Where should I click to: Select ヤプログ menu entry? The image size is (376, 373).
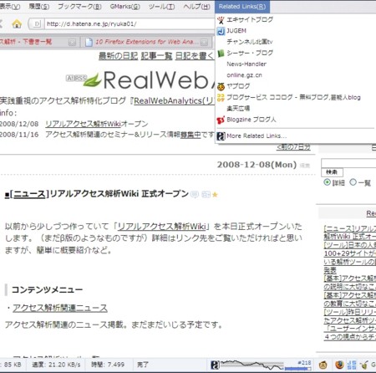pyautogui.click(x=295, y=86)
